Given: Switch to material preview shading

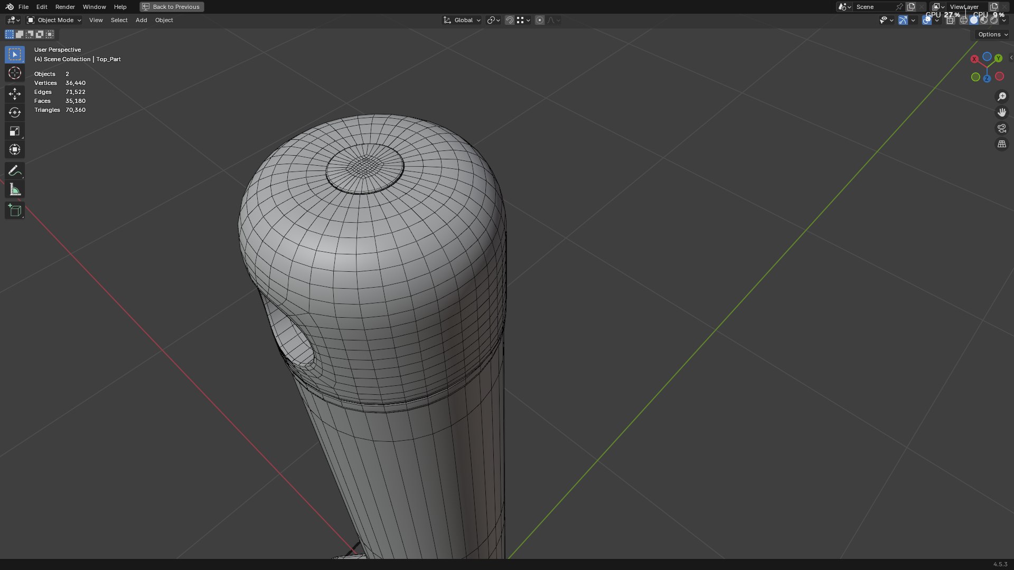Looking at the screenshot, I should (984, 20).
